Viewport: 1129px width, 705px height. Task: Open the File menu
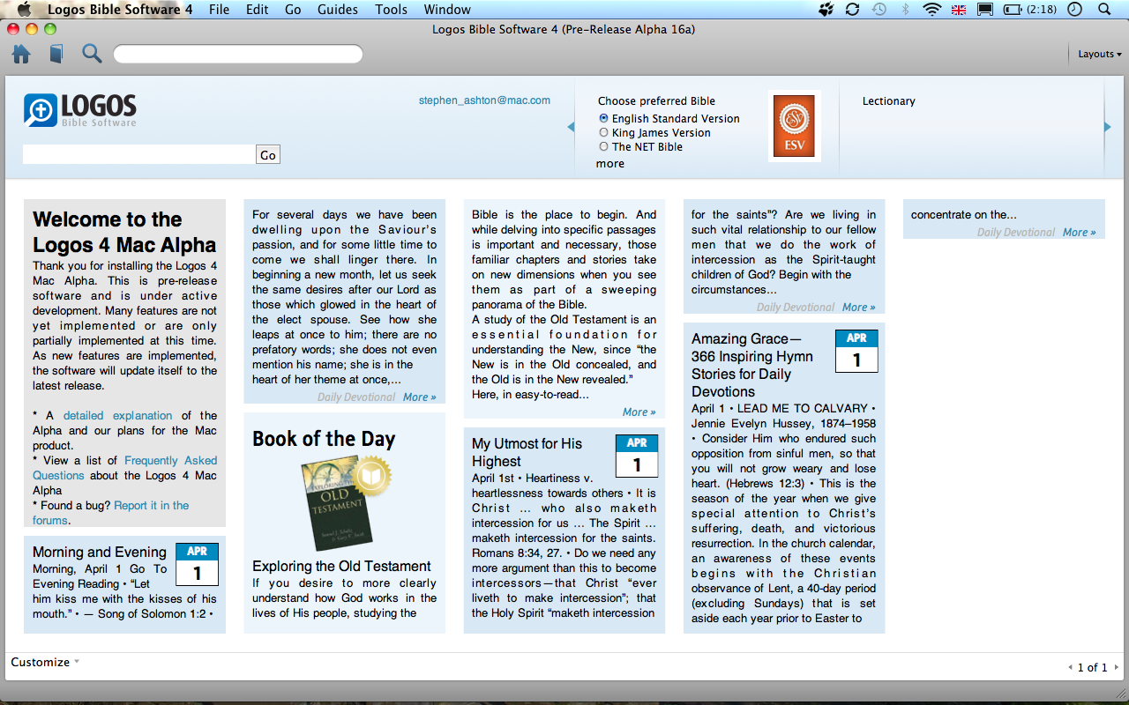click(219, 10)
